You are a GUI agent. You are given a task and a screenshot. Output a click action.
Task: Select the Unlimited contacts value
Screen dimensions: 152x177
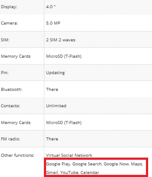pos(56,106)
